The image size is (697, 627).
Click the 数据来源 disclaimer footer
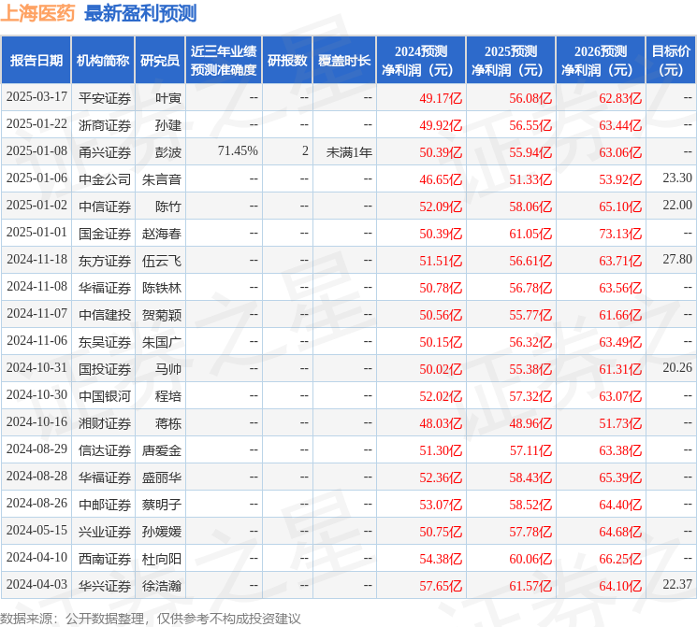click(x=151, y=618)
